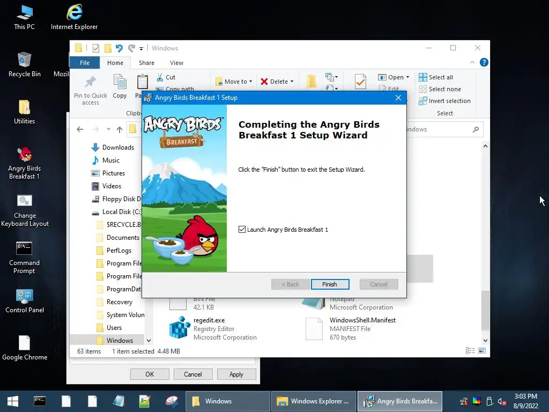Switch to Windows Explorer taskbar button
This screenshot has height=412, width=549.
tap(313, 401)
